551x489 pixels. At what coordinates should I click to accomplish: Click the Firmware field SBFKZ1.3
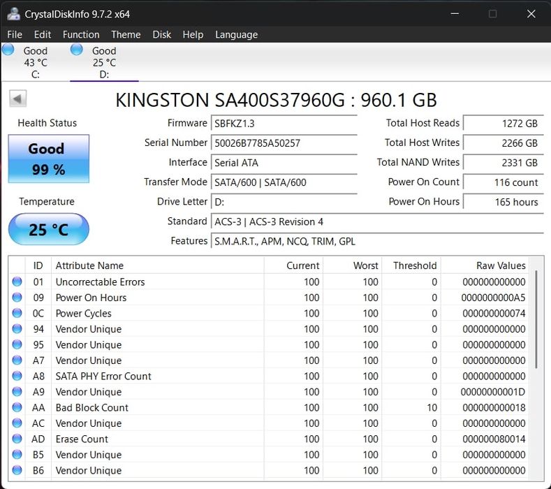pos(284,124)
